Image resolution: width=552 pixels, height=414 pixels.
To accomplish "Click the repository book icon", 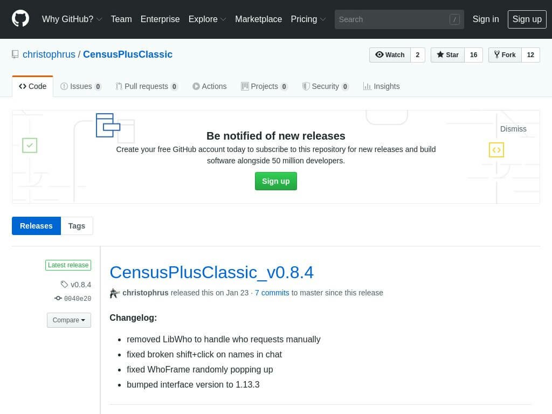I will pyautogui.click(x=15, y=54).
